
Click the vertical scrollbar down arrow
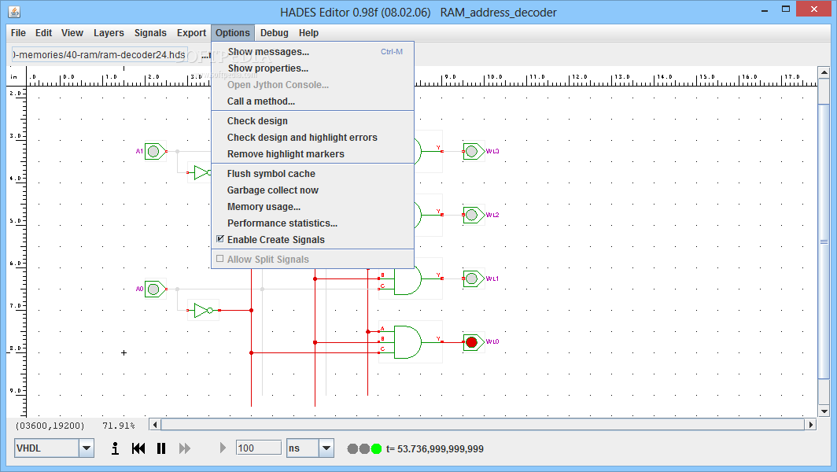tap(824, 411)
